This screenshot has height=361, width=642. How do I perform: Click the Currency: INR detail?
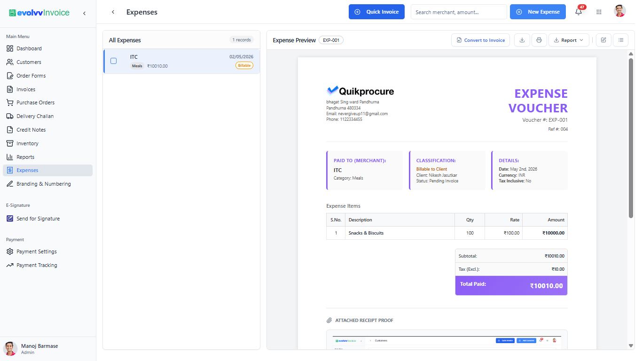512,175
